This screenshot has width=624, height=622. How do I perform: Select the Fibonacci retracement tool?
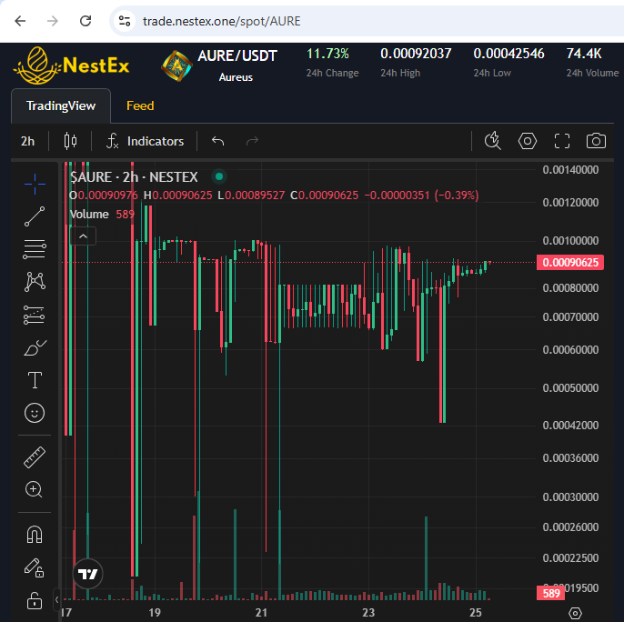click(35, 249)
